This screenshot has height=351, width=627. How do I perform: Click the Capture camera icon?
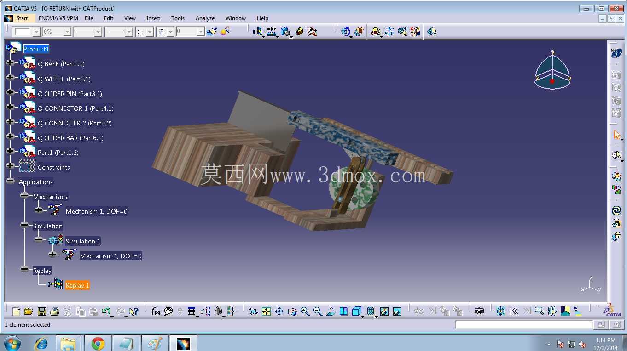479,311
